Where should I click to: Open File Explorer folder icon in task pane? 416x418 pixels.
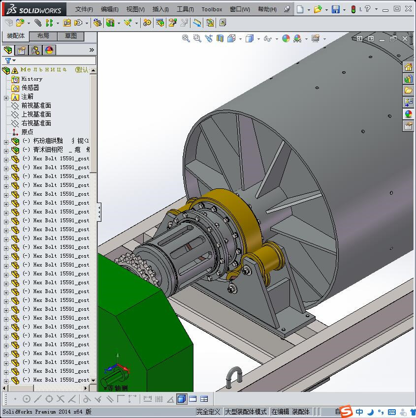(408, 90)
